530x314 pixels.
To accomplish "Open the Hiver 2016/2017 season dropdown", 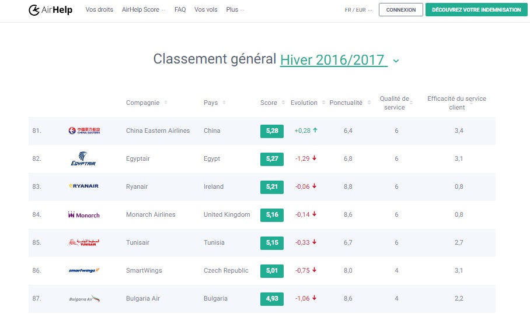I will coord(334,60).
